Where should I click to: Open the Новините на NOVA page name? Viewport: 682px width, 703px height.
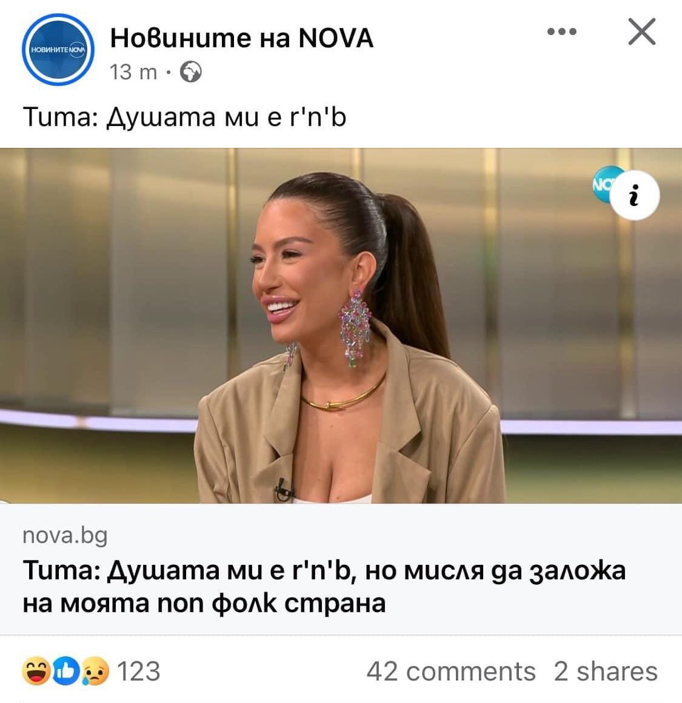click(242, 38)
